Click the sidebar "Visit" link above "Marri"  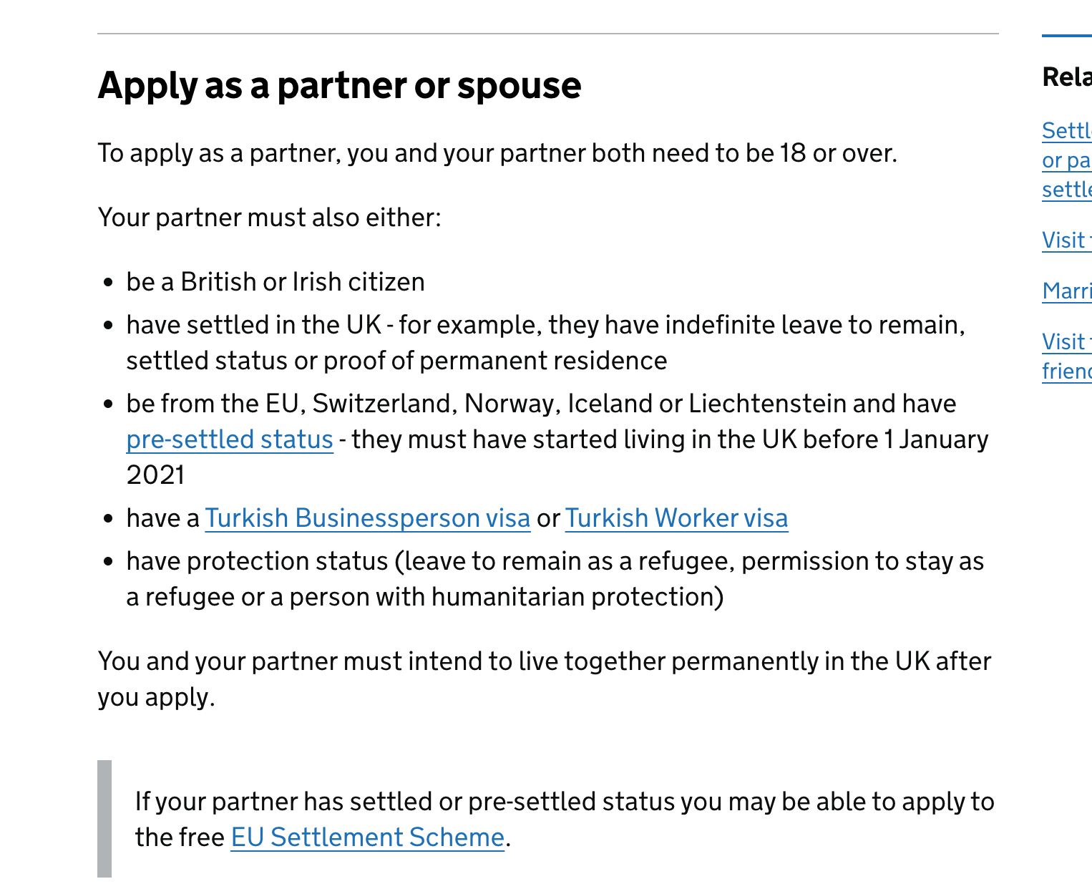click(x=1066, y=241)
